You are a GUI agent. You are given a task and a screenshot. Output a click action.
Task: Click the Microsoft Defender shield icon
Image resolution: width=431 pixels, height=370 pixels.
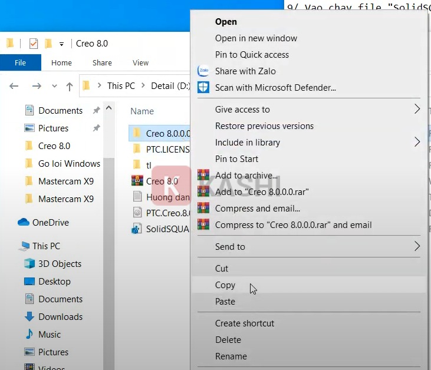point(203,87)
